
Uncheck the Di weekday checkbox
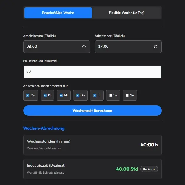point(45,95)
